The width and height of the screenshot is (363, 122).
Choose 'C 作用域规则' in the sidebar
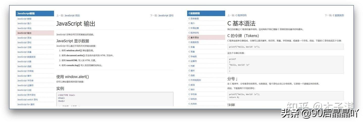[x=195, y=80]
